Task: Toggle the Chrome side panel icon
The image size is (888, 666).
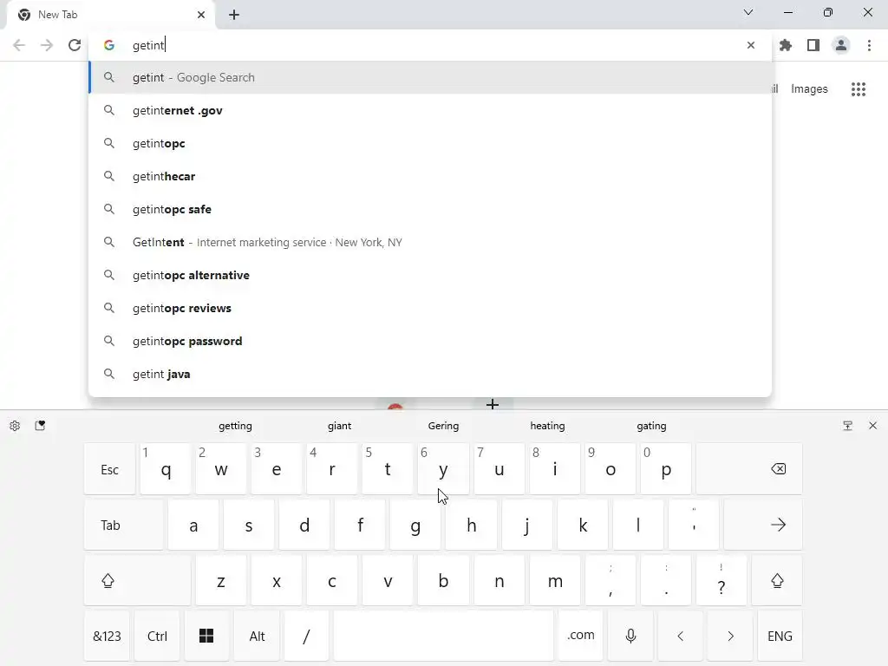Action: pos(813,45)
